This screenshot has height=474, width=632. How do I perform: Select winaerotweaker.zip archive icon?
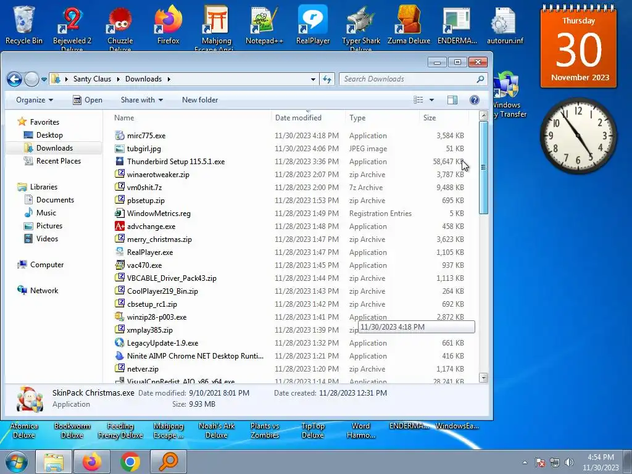click(119, 175)
